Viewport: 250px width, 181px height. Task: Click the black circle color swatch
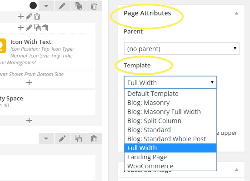point(33,5)
